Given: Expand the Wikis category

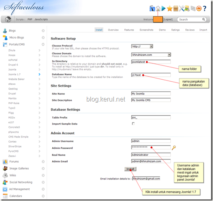Looking at the screenshot, I should (43, 175).
